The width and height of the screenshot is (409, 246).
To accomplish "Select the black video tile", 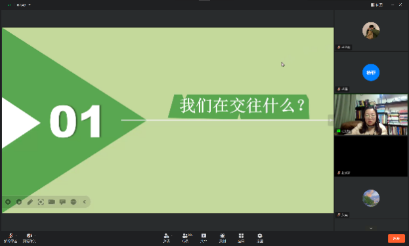I will click(371, 156).
